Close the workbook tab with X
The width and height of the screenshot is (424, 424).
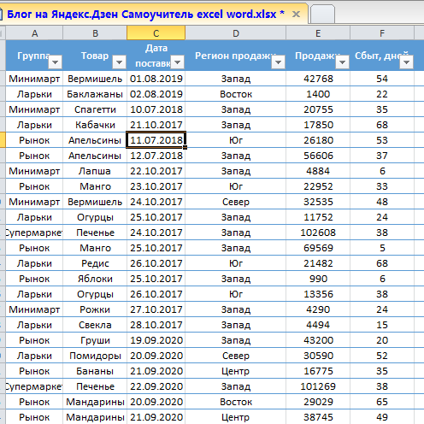click(x=297, y=14)
